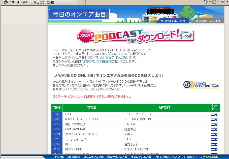Click SITEMAP in bottom navigation bar
Screen dimensions: 229x159
(190, 157)
